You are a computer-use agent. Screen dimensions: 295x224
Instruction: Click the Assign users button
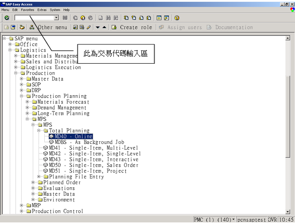[x=180, y=27]
